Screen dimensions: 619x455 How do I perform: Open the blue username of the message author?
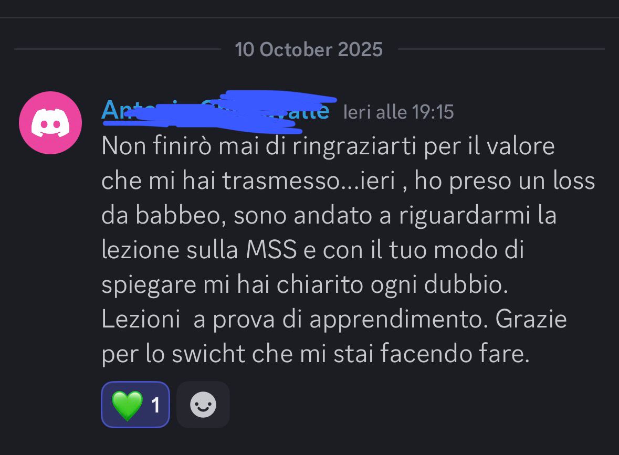click(215, 111)
